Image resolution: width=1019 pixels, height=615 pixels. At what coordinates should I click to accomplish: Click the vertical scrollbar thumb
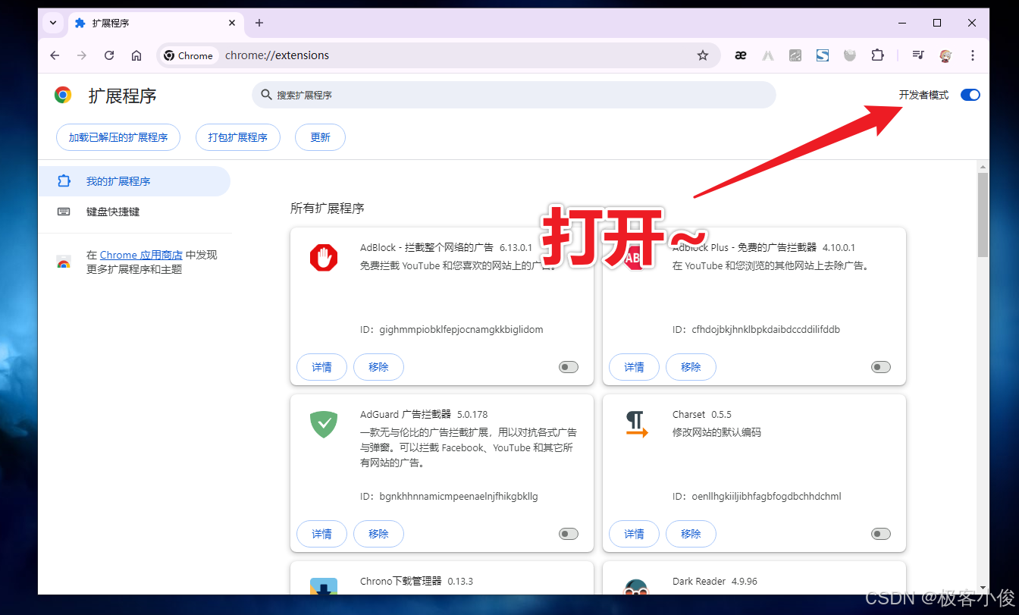[983, 215]
